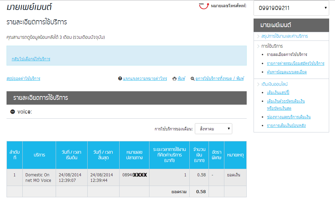Click the question mark help icon
Screen dimensions: 335x199
(120, 79)
